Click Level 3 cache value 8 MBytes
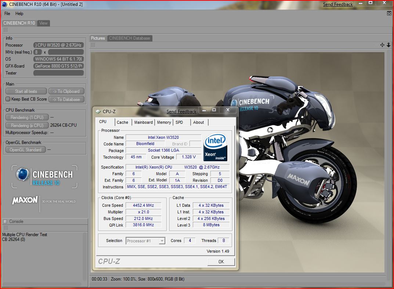Viewport: 394px width, 289px height. click(x=211, y=225)
